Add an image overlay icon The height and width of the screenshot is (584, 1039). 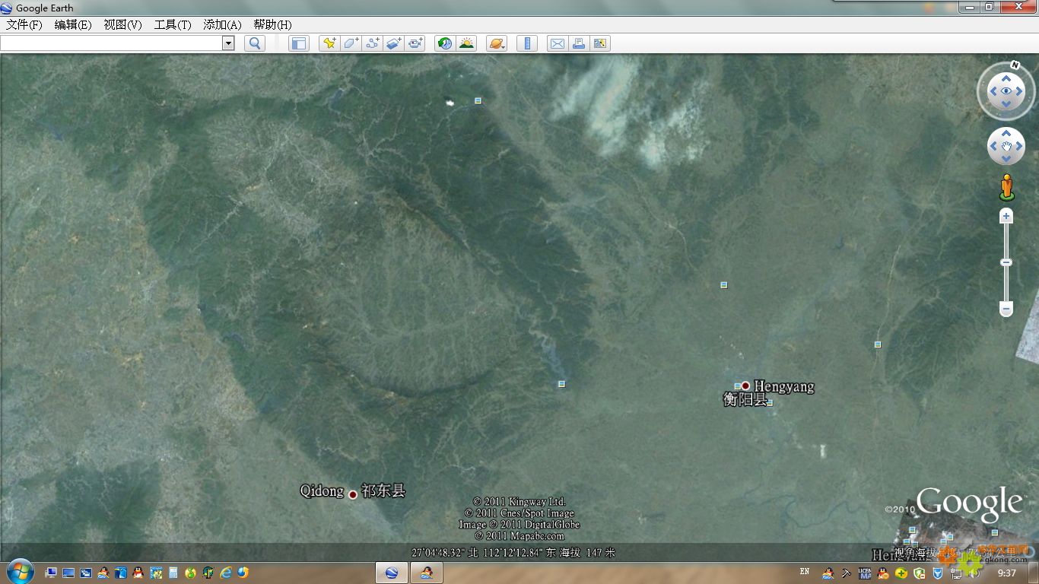[393, 43]
